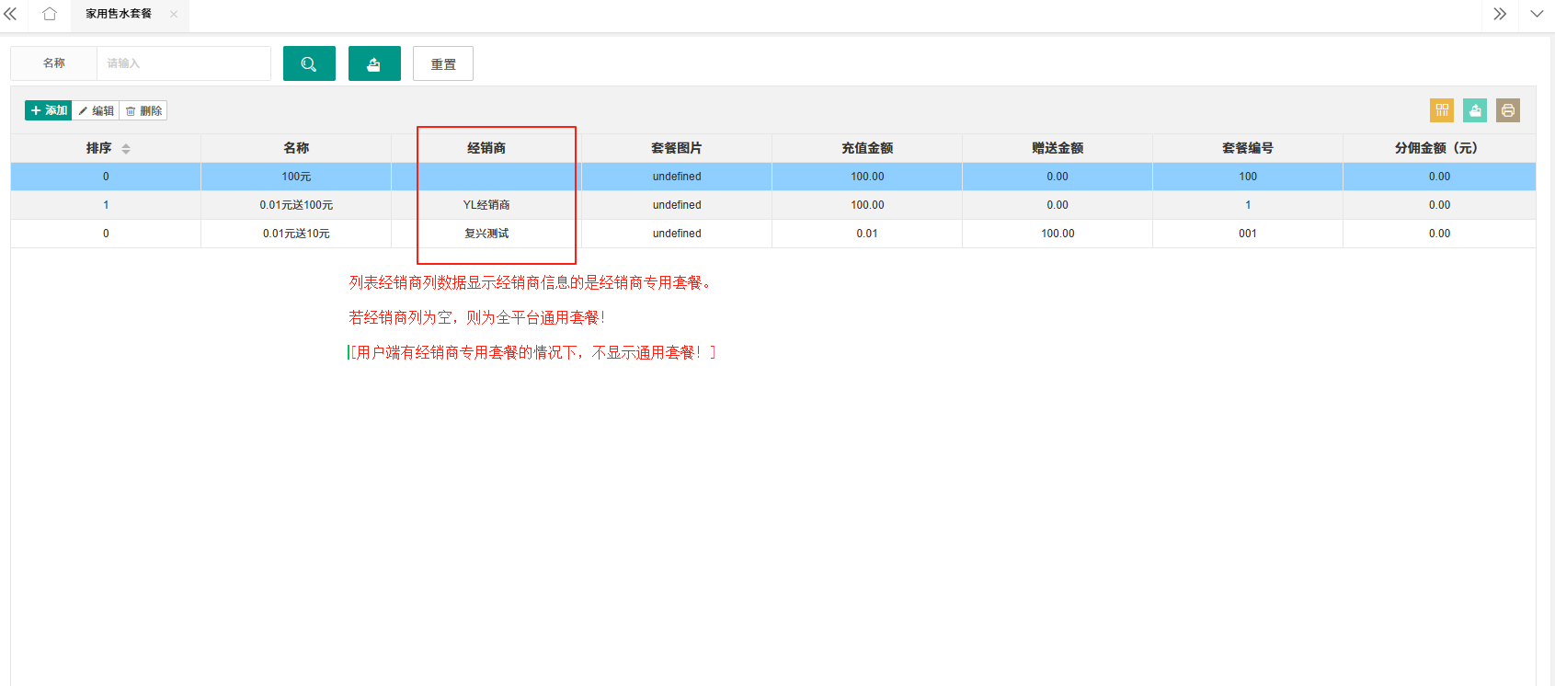Screen dimensions: 1555x686
Task: Click the 添加 add button
Action: coord(49,110)
